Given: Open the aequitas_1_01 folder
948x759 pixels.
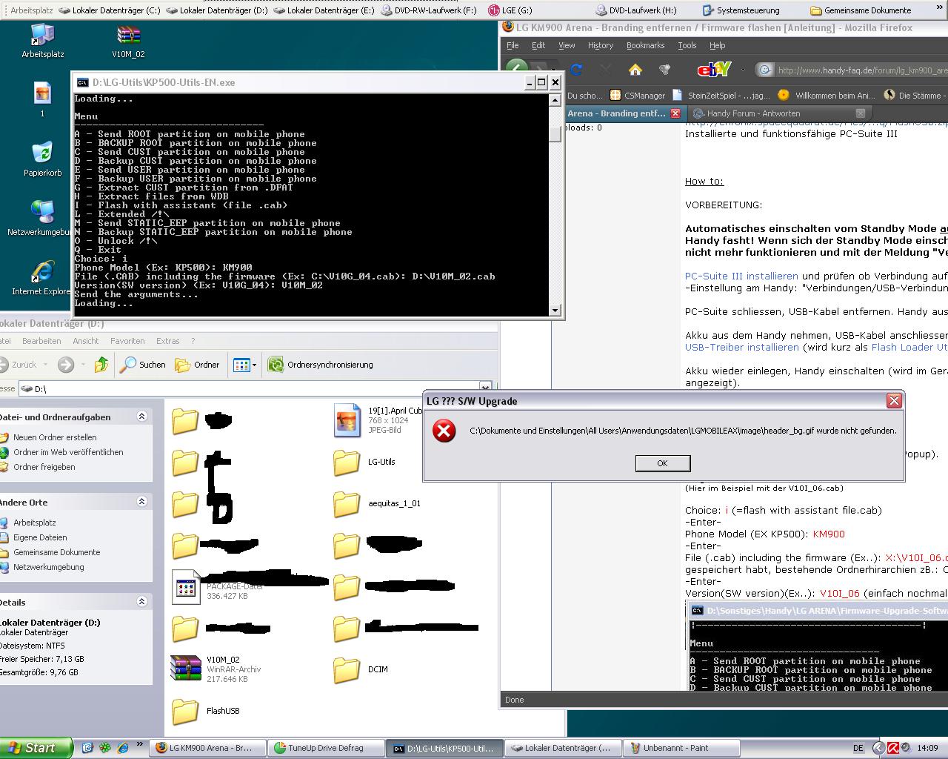Looking at the screenshot, I should click(x=378, y=503).
